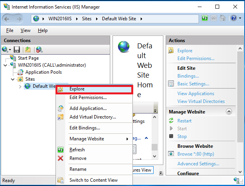Click the status bar network configuration icon
This screenshot has width=245, height=186.
[x=236, y=180]
